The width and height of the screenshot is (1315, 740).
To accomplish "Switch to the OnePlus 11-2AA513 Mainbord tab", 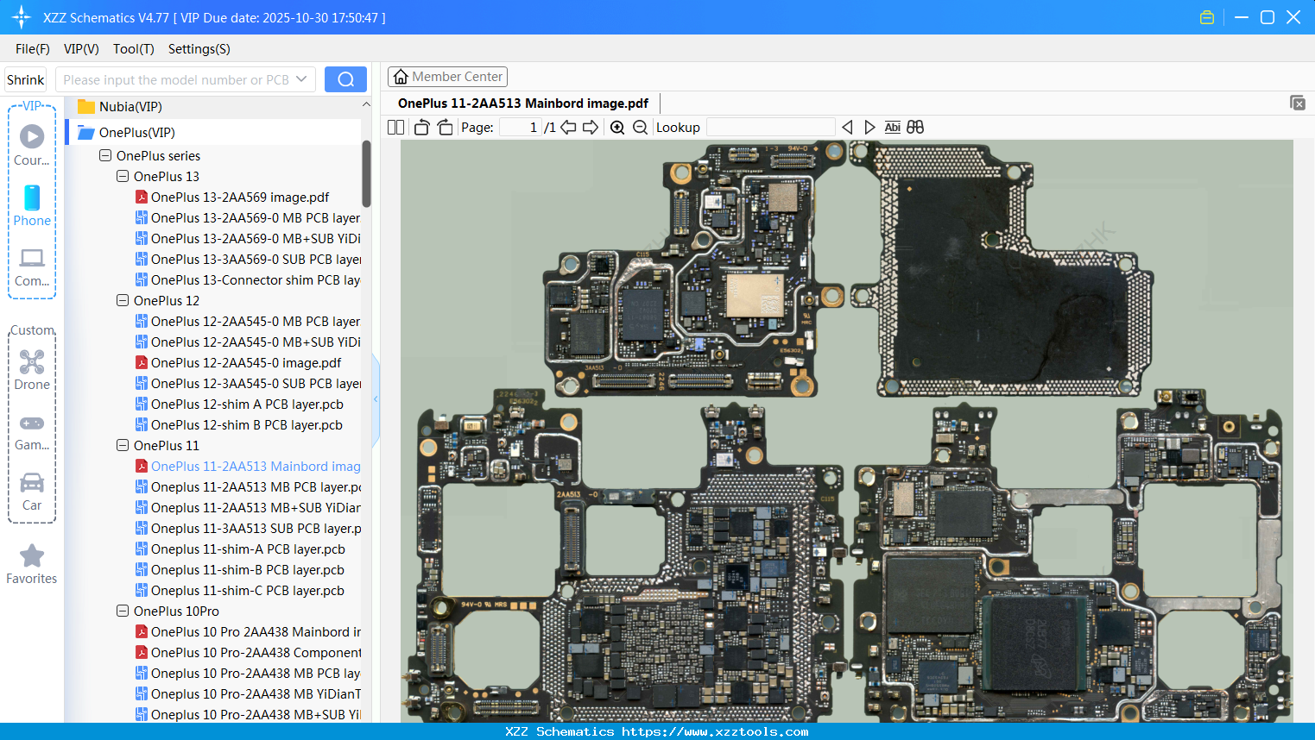I will (522, 103).
